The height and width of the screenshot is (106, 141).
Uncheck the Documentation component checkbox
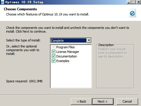pyautogui.click(x=53, y=56)
